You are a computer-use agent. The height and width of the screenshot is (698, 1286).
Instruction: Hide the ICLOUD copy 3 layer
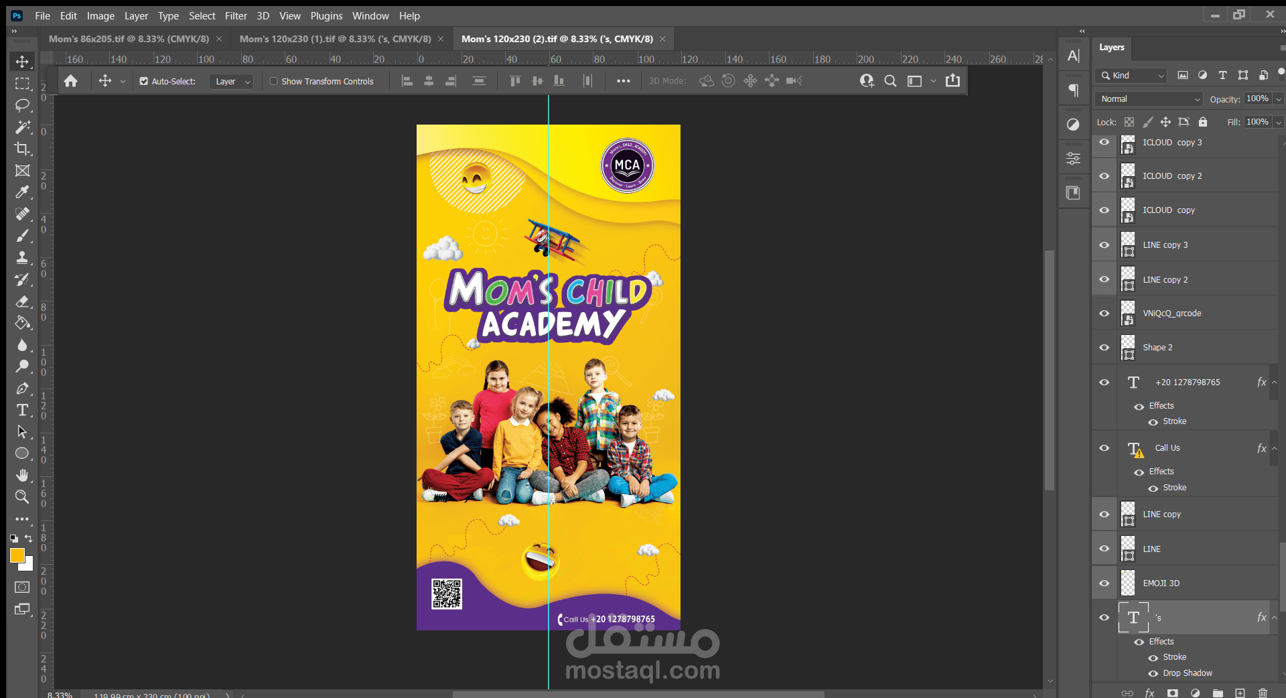tap(1104, 142)
